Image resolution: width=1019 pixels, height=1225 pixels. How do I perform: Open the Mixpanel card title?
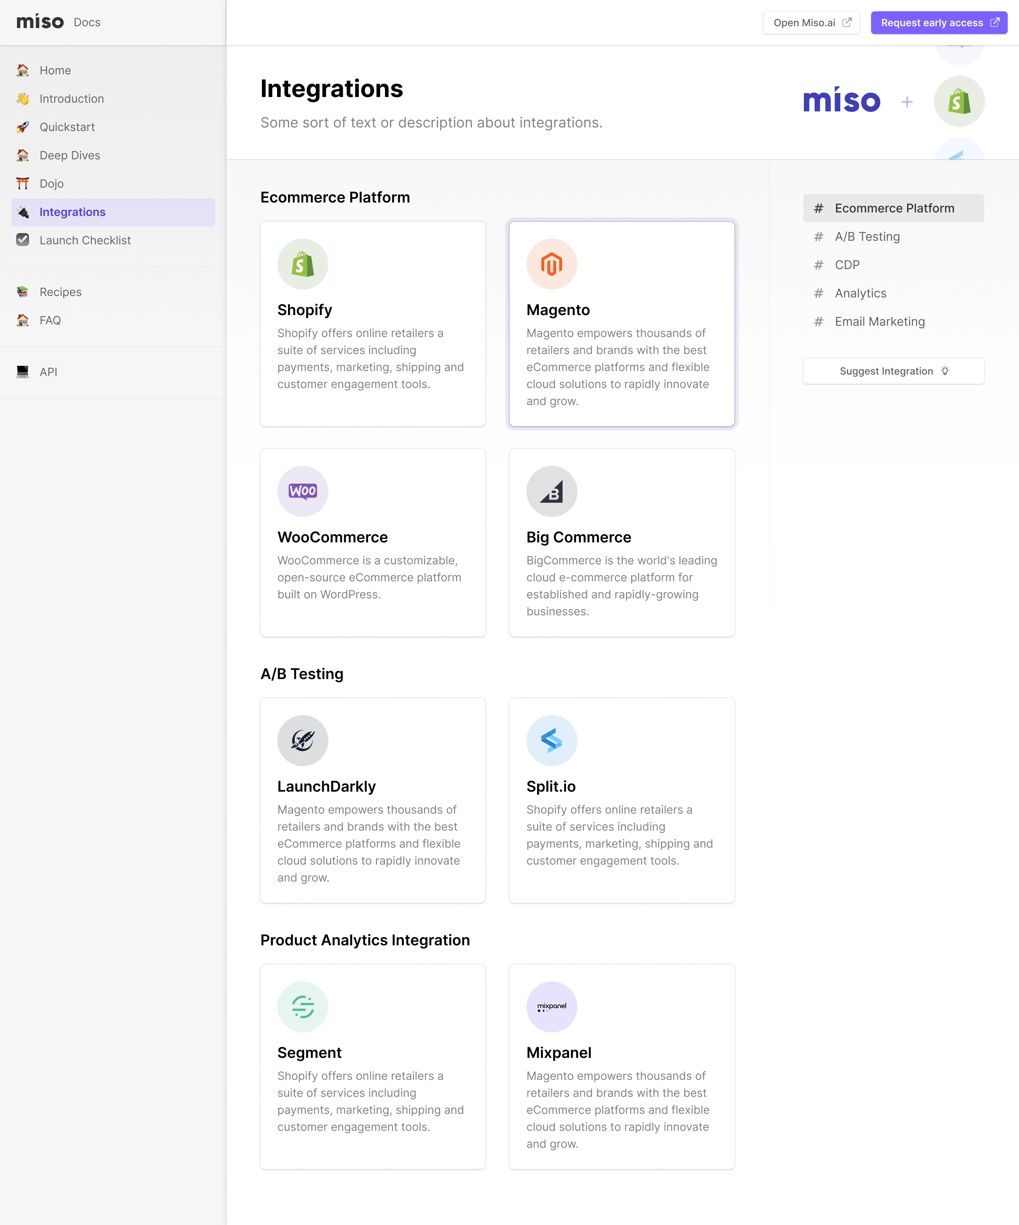coord(558,1052)
